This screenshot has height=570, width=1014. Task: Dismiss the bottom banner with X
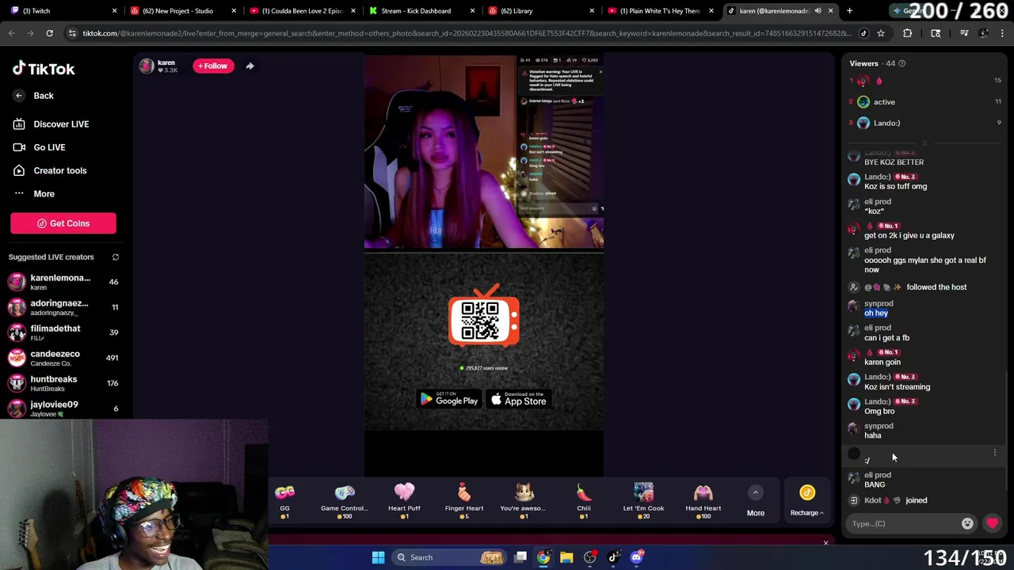pos(825,543)
